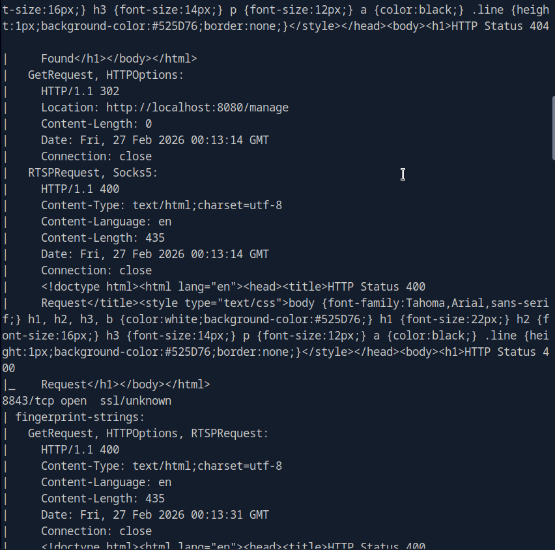Click the HTTP/1.1 302 status line
555x550 pixels.
80,91
